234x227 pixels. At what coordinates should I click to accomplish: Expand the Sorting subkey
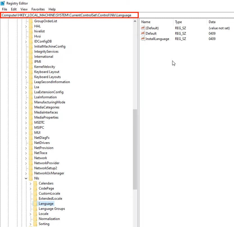(x=30, y=224)
